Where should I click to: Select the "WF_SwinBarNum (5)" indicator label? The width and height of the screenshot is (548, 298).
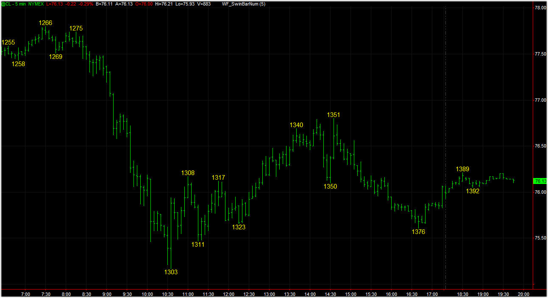click(x=244, y=4)
